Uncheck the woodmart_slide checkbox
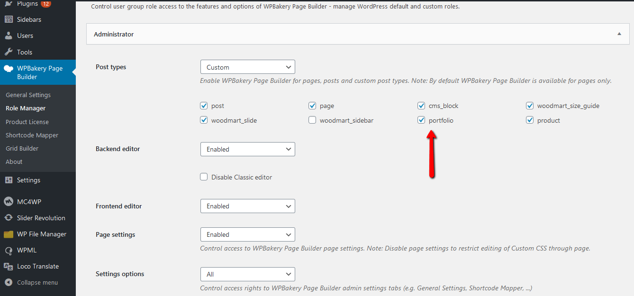 (204, 120)
